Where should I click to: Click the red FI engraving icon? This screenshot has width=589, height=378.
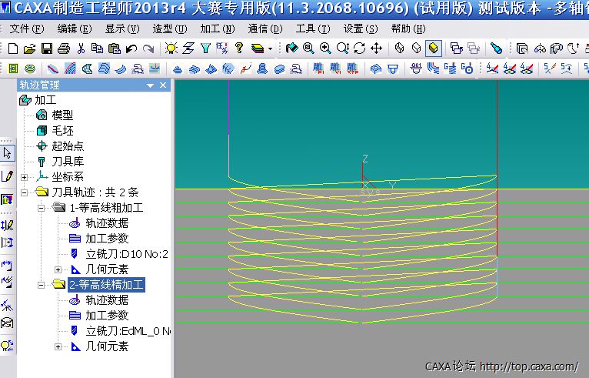(318, 69)
